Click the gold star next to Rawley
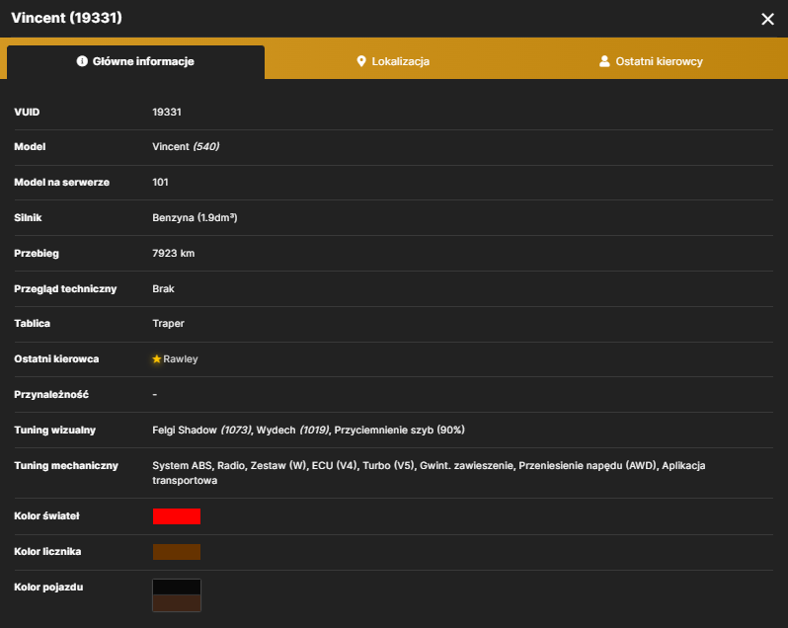788x628 pixels. tap(157, 358)
